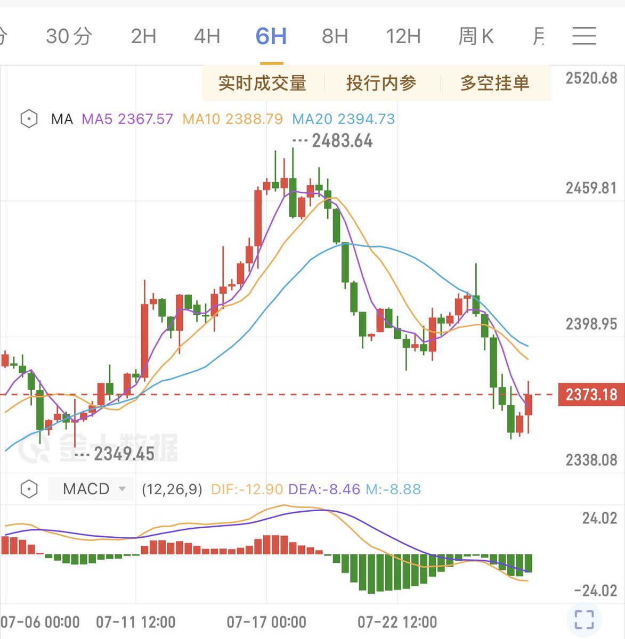This screenshot has width=625, height=639.
Task: Tap the 24.02 MACD axis label
Action: point(599,518)
